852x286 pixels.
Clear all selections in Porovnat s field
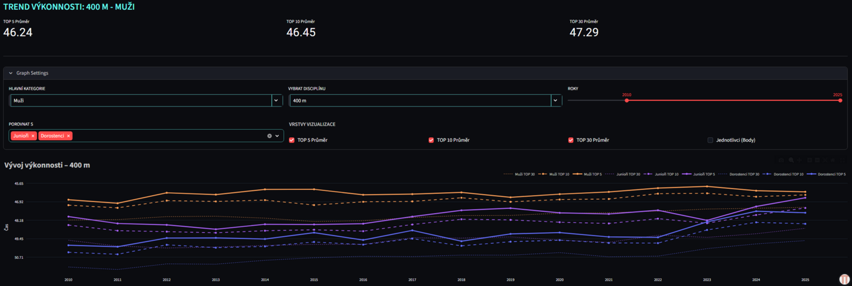pos(269,136)
